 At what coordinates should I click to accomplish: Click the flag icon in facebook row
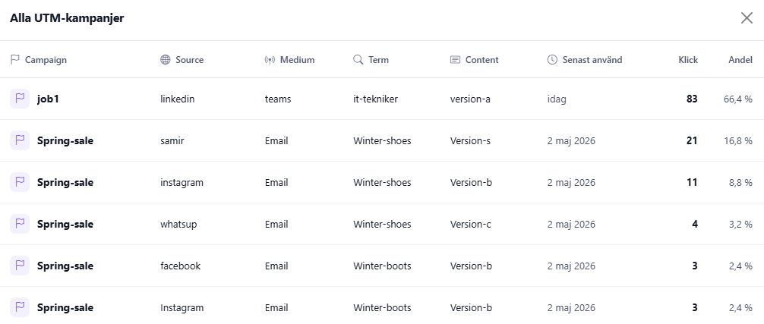pos(20,266)
